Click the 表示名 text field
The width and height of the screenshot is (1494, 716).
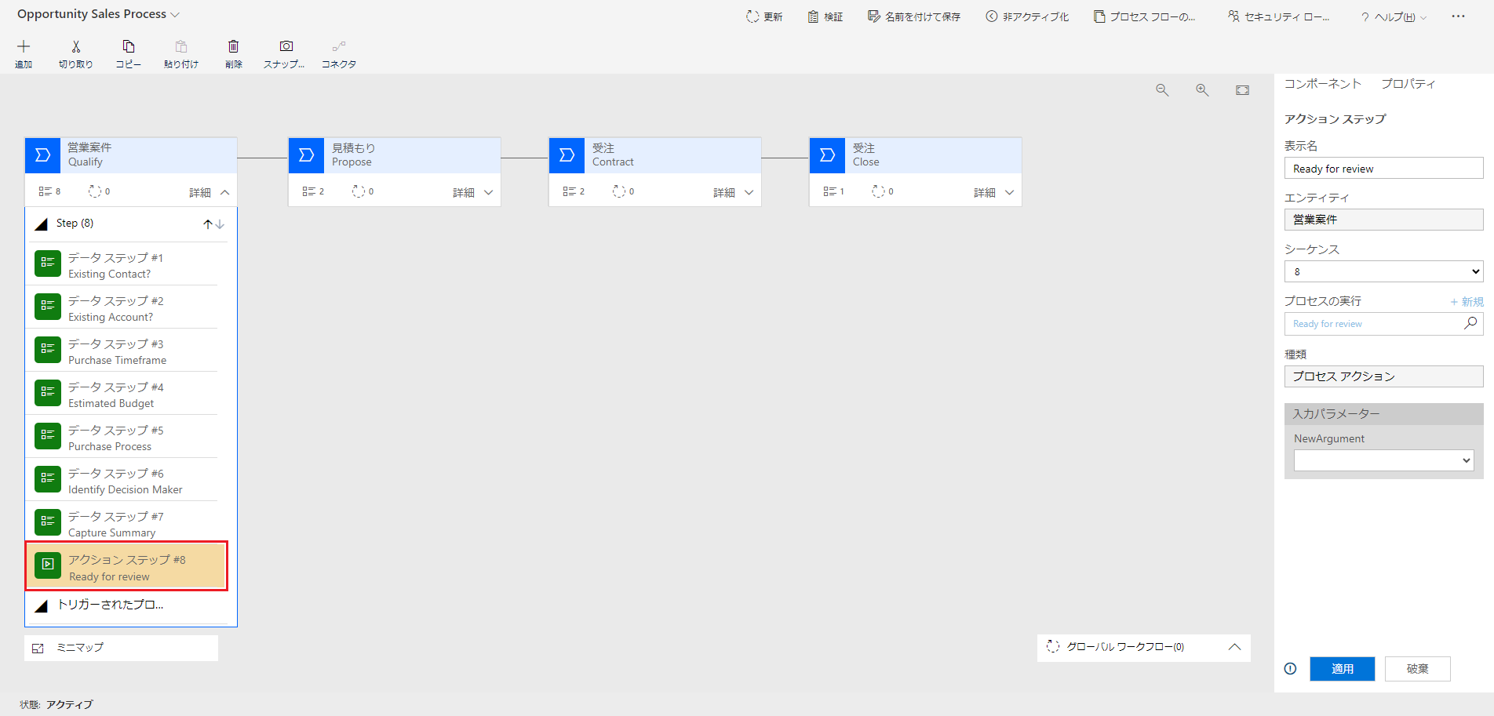(1383, 168)
